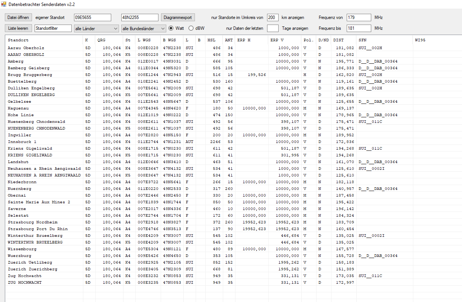
Task: Click the latitude field 48N2255
Action: (140, 18)
